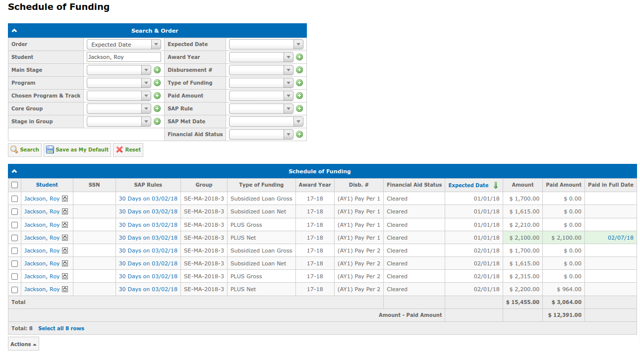640x355 pixels.
Task: Open student profile icon in PLUS Net Pay Per 1 row
Action: coord(65,238)
